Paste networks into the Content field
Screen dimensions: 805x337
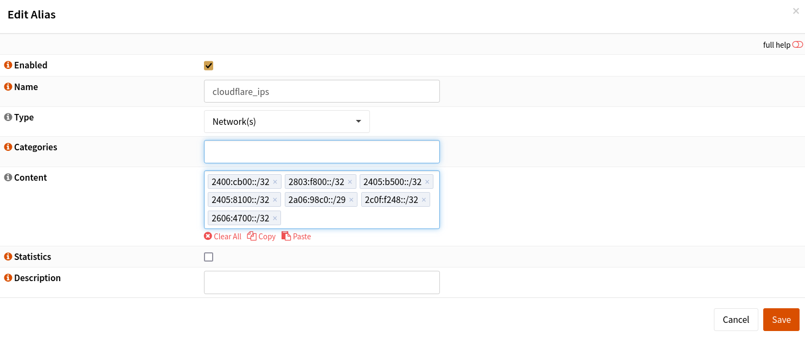coord(296,236)
